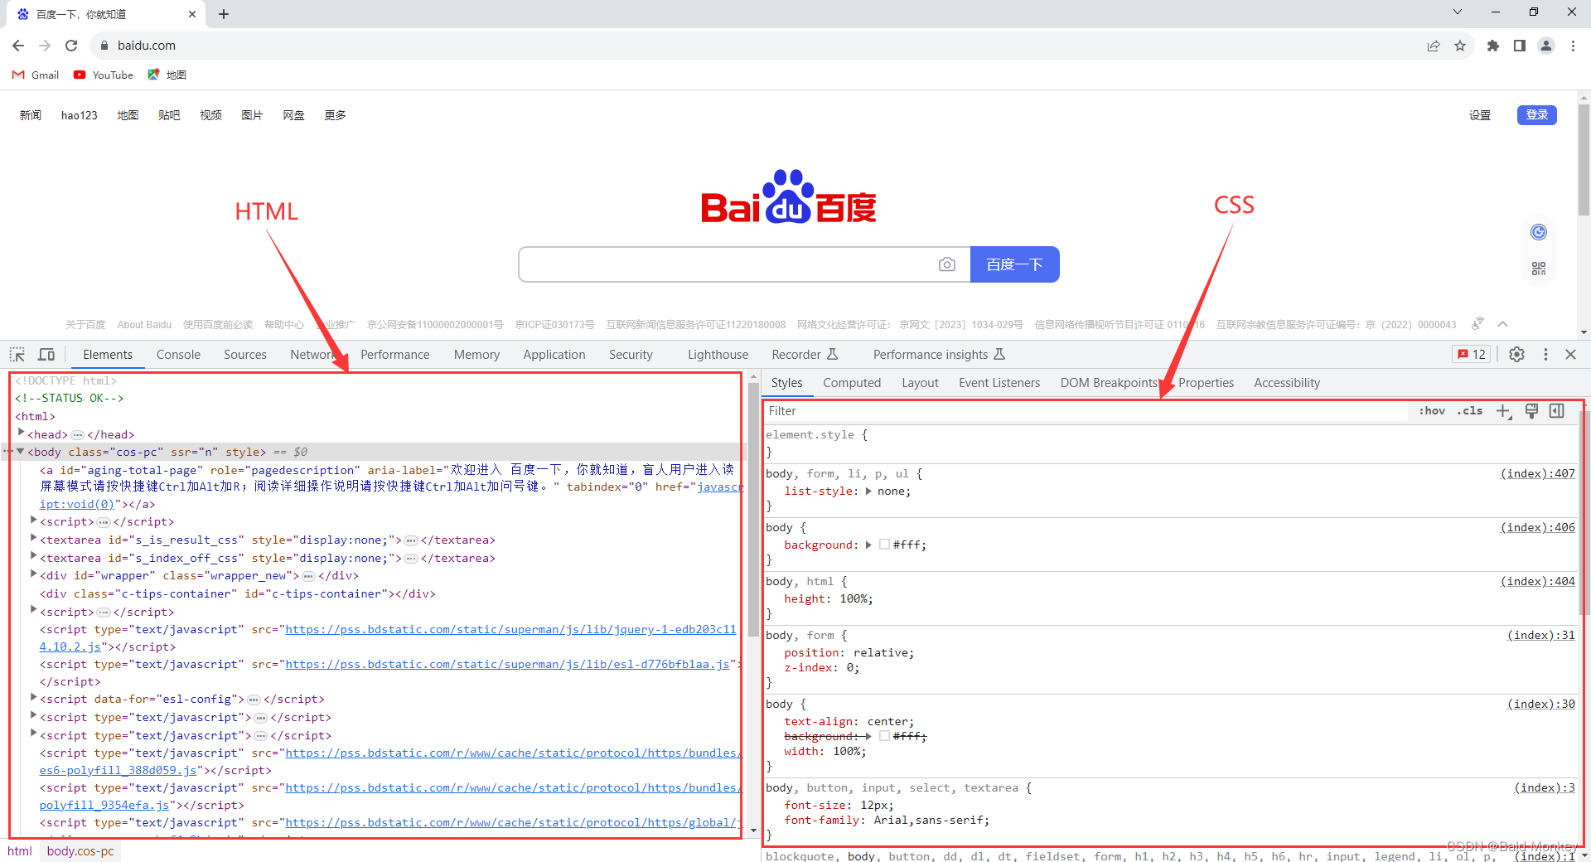Bookmark this page with the star icon
The image size is (1591, 862).
click(1460, 46)
